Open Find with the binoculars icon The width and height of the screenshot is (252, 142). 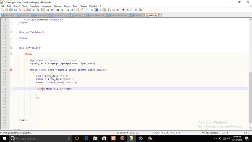point(58,10)
